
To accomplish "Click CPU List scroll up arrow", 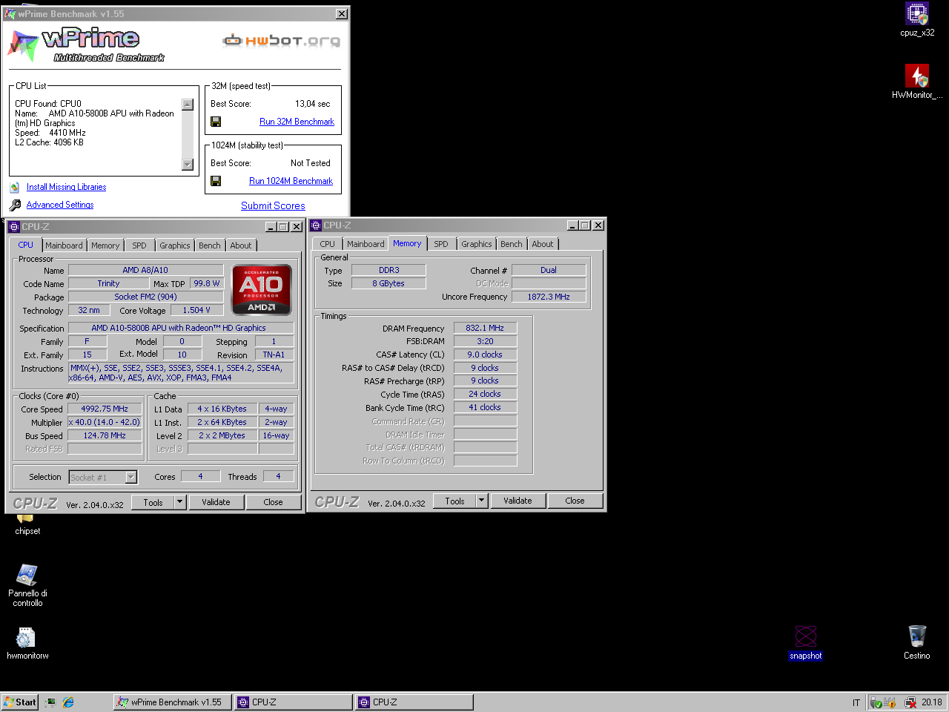I will pos(187,105).
